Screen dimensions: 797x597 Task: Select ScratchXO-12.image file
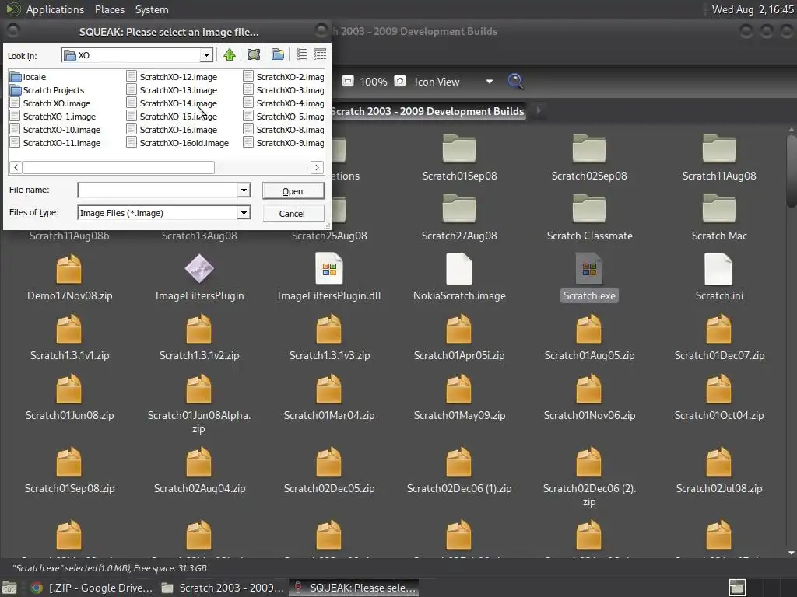[x=172, y=77]
